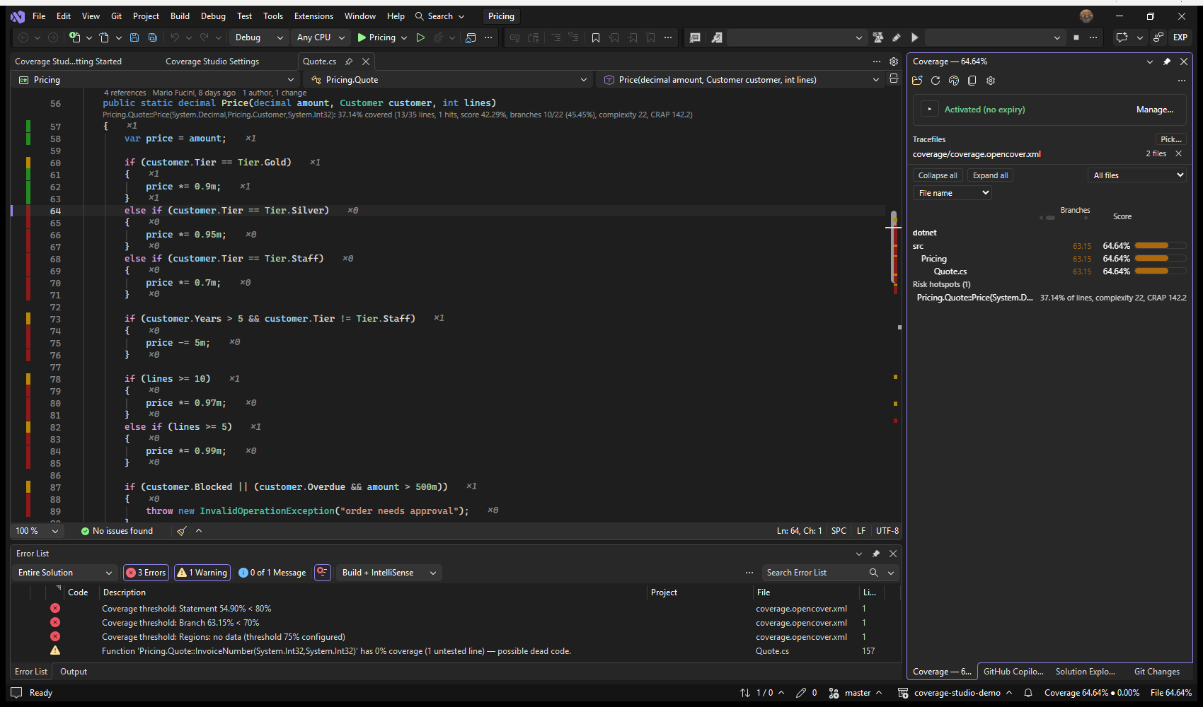Start Without Debugging outline play icon
1203x707 pixels.
420,37
